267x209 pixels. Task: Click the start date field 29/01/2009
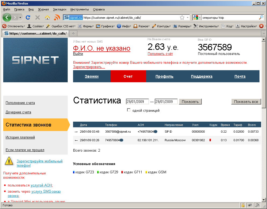[x=137, y=102]
